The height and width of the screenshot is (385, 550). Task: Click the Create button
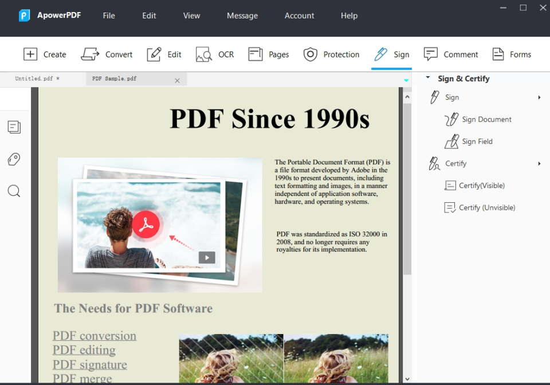pos(45,54)
